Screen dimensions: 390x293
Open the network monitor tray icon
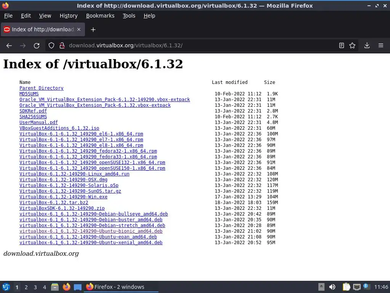356,287
